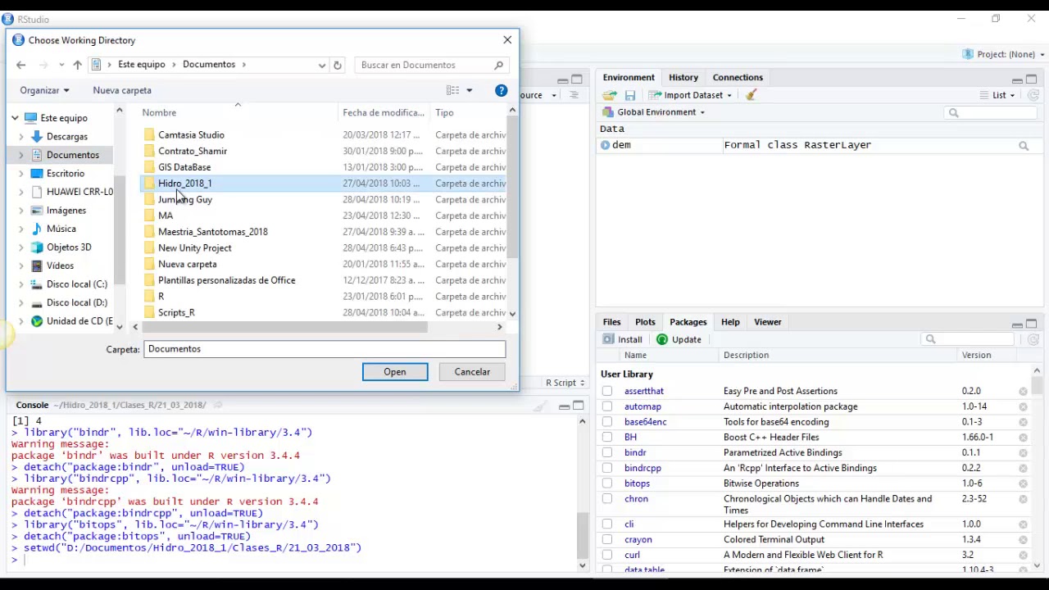Select the Descargas sidebar icon
The image size is (1049, 590).
pos(37,137)
